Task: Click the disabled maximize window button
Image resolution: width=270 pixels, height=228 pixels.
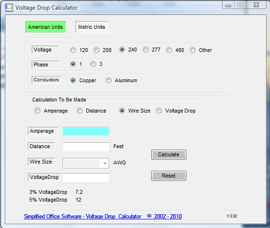Action: 240,5
